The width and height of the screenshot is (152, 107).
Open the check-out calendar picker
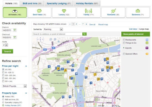(15, 37)
